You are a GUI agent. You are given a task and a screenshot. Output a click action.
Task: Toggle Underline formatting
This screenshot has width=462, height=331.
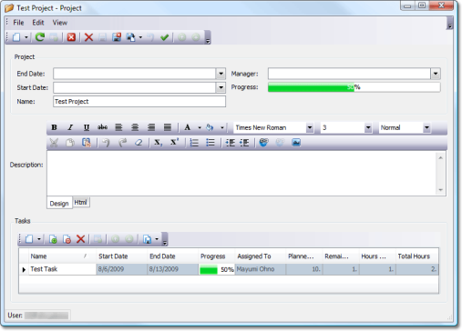87,127
